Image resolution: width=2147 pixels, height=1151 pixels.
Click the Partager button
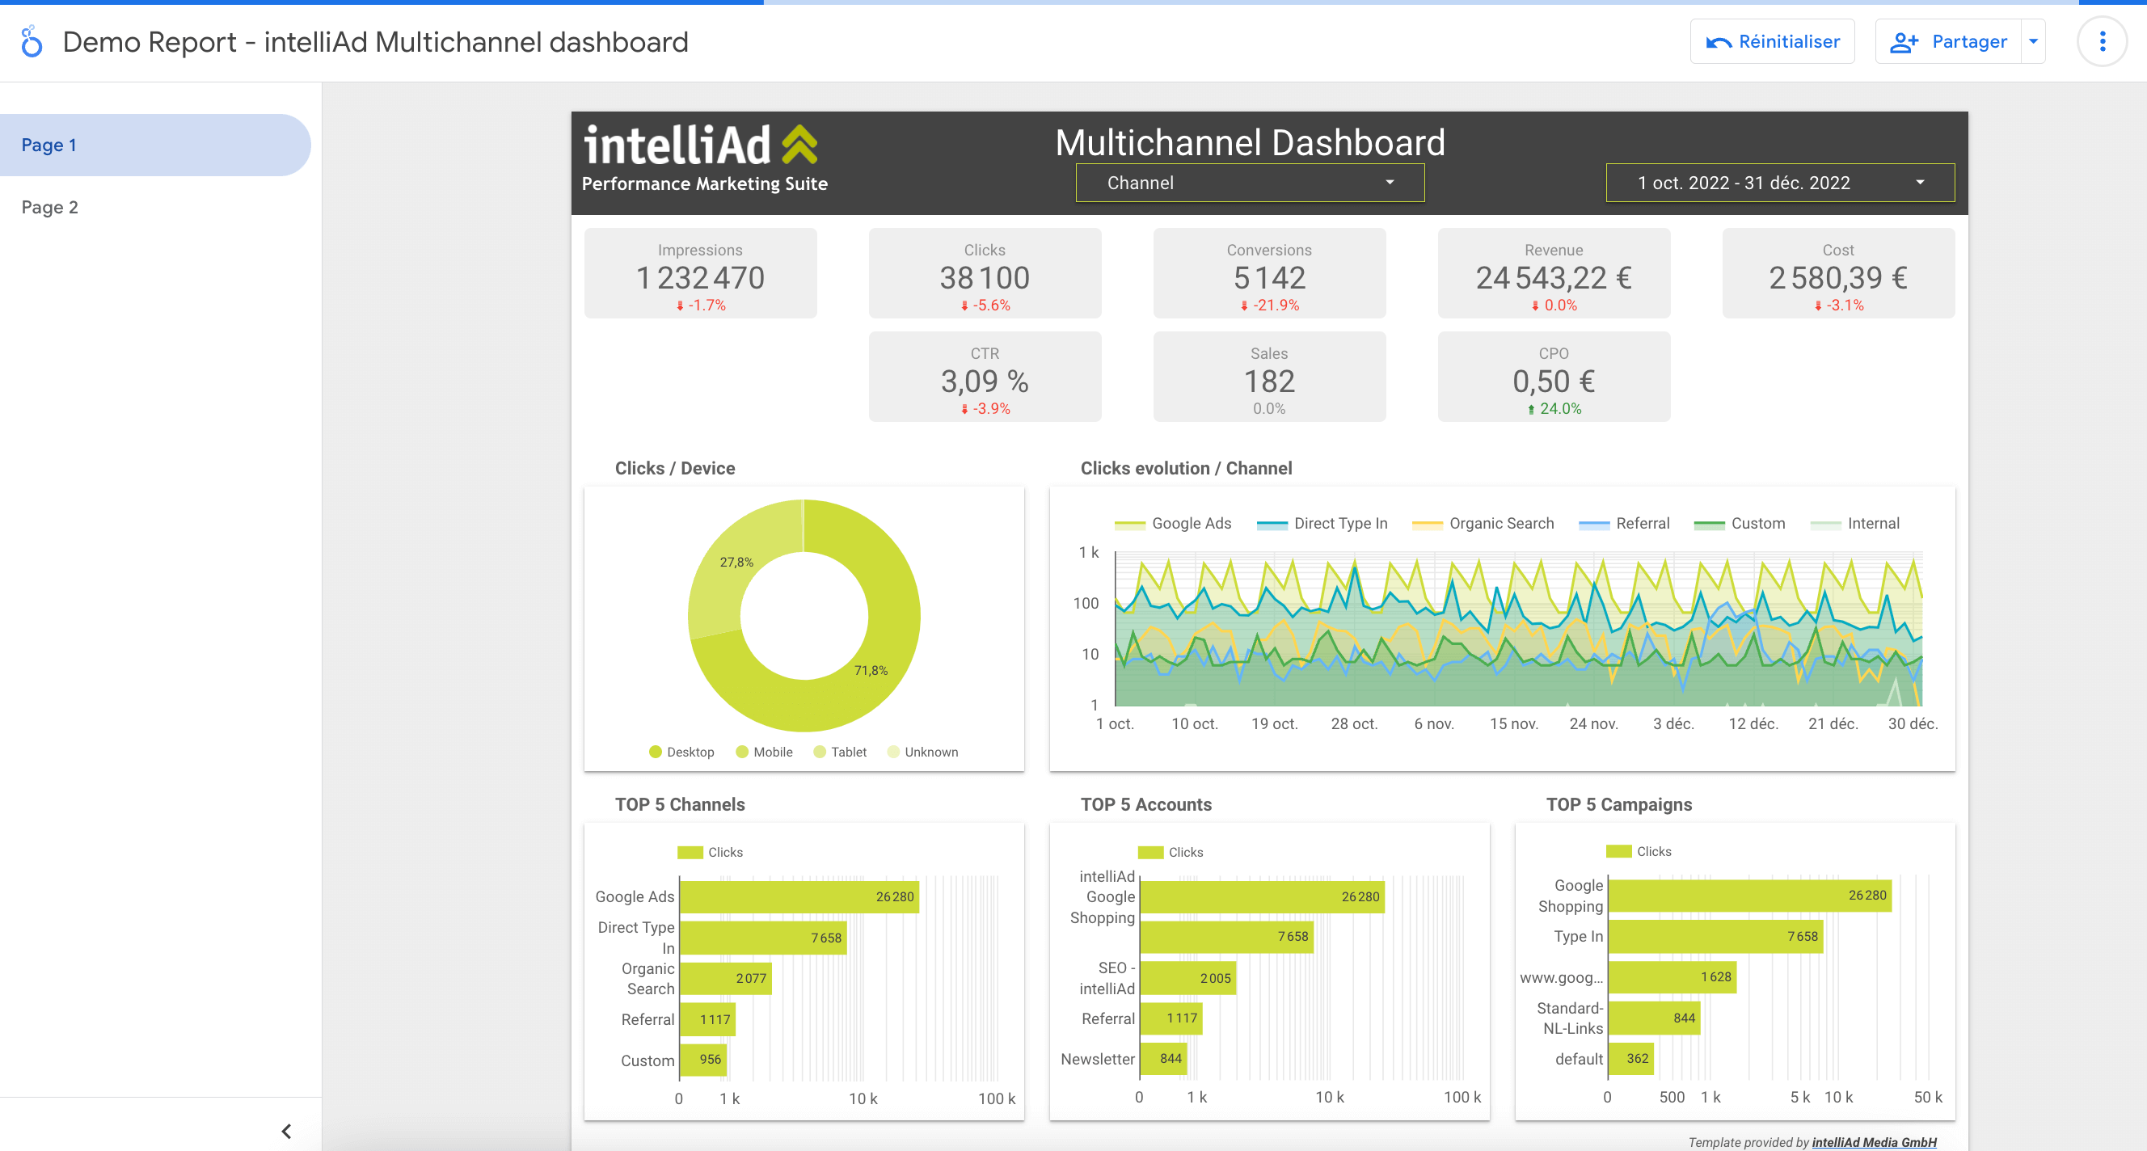[x=1949, y=42]
